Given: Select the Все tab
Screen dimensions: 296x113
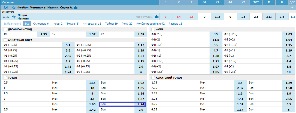Looking at the screenshot, I should [x=27, y=24].
